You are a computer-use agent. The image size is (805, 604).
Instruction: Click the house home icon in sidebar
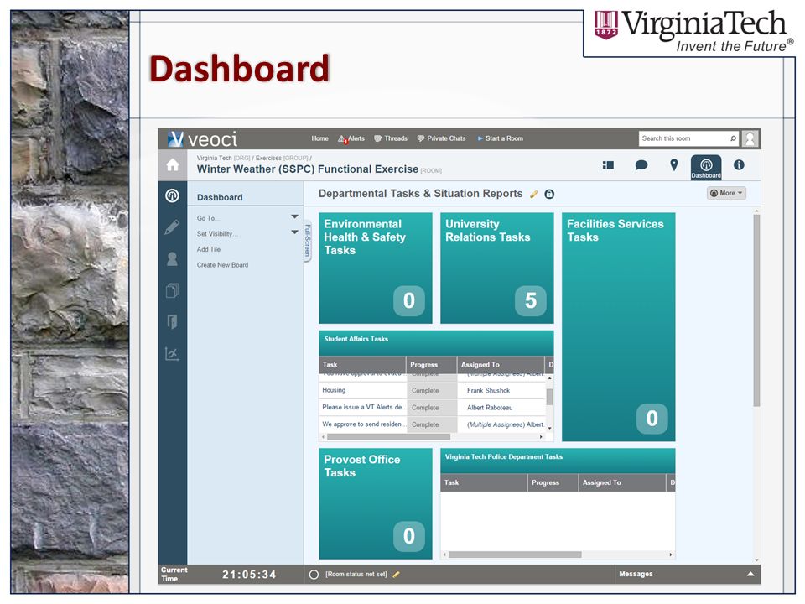173,165
